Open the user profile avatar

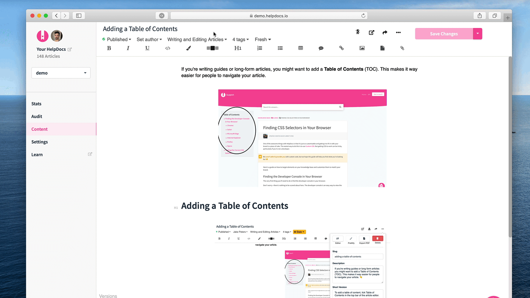[x=57, y=36]
